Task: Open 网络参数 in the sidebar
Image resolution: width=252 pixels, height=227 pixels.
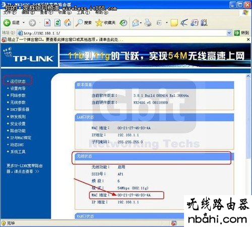Action: click(x=18, y=96)
